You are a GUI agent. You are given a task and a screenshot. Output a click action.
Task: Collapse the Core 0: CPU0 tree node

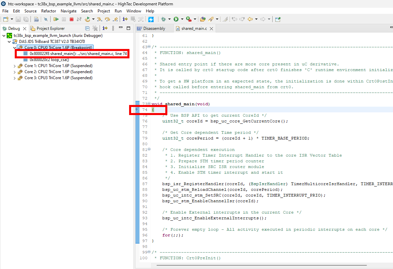[14, 48]
